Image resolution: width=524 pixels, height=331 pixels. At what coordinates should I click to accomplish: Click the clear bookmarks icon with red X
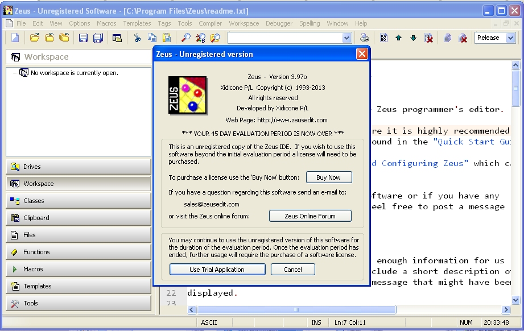tap(428, 38)
